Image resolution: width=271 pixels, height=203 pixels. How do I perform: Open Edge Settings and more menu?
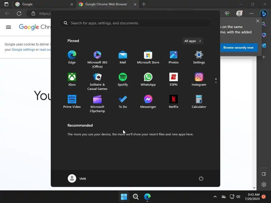coord(251,13)
